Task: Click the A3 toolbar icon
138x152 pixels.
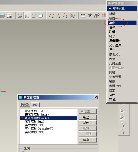Action: coord(97,15)
